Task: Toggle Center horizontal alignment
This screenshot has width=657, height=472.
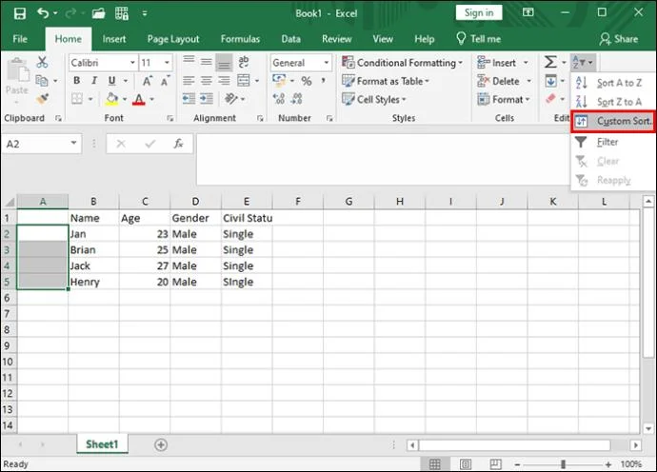Action: pos(206,82)
